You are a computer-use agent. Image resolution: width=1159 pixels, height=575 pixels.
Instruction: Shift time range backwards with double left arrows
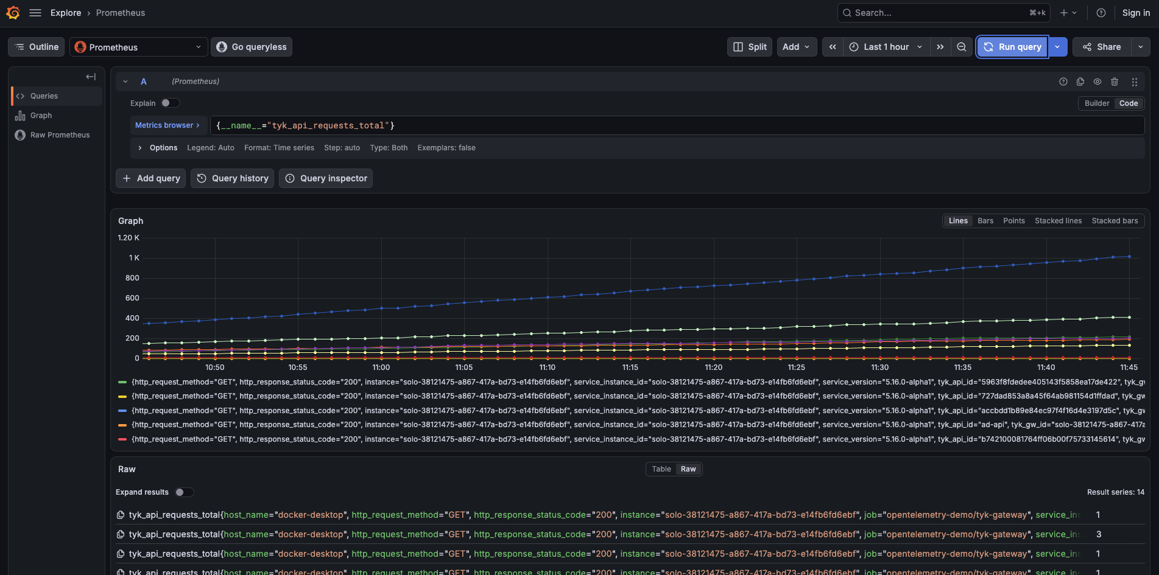click(x=833, y=47)
